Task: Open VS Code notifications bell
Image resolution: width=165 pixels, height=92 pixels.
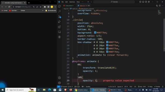Action: coord(163,87)
